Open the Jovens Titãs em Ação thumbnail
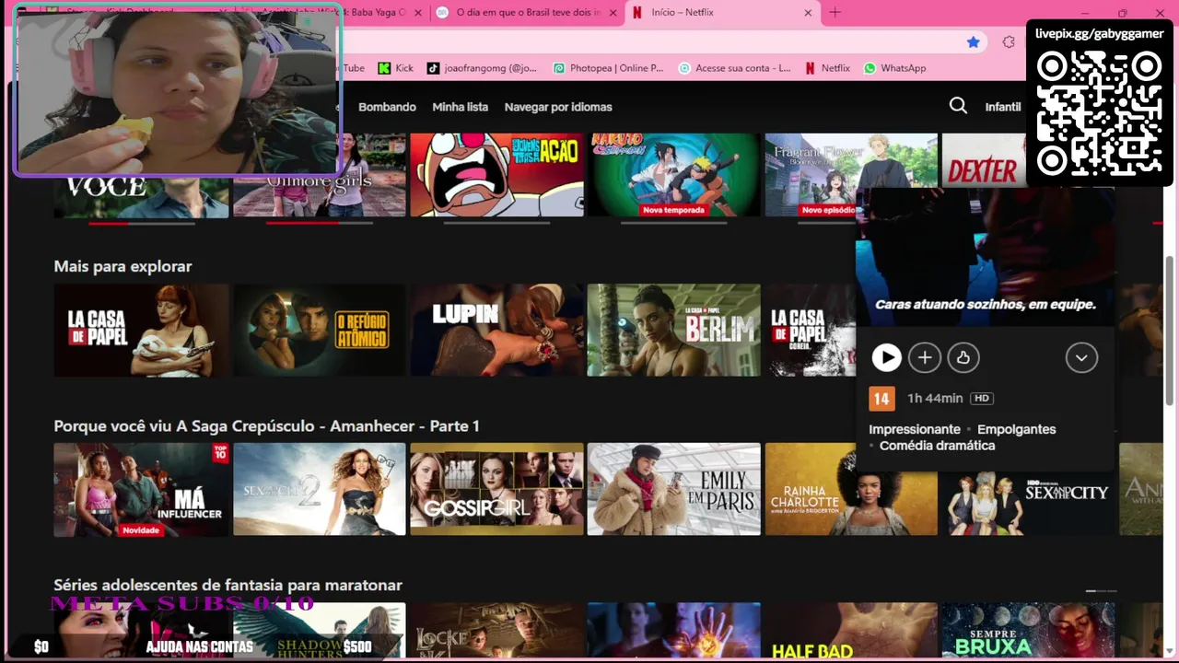 496,175
